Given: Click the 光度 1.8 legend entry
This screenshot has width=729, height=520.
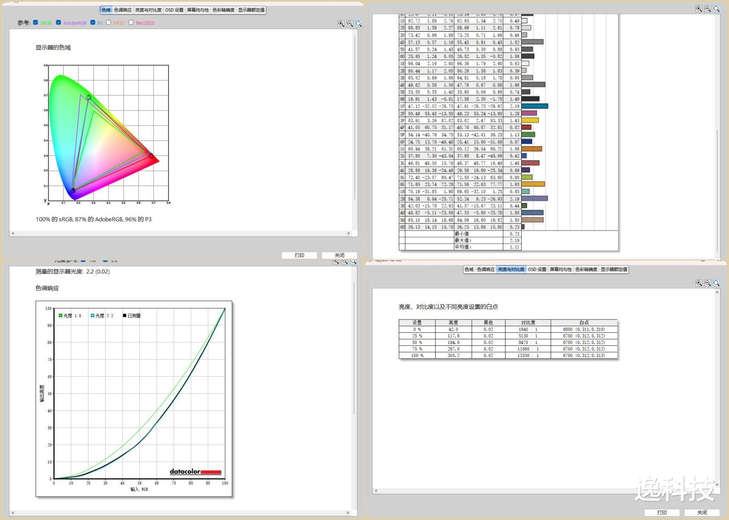Looking at the screenshot, I should [x=70, y=315].
